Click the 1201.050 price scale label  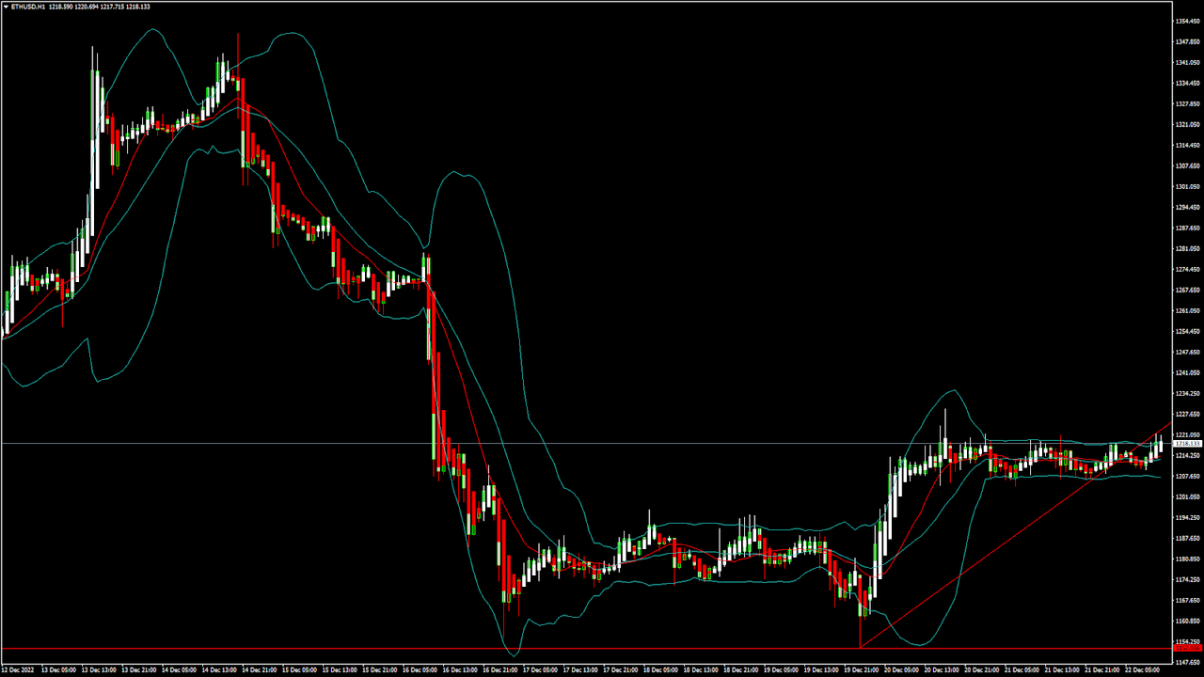(x=1189, y=496)
